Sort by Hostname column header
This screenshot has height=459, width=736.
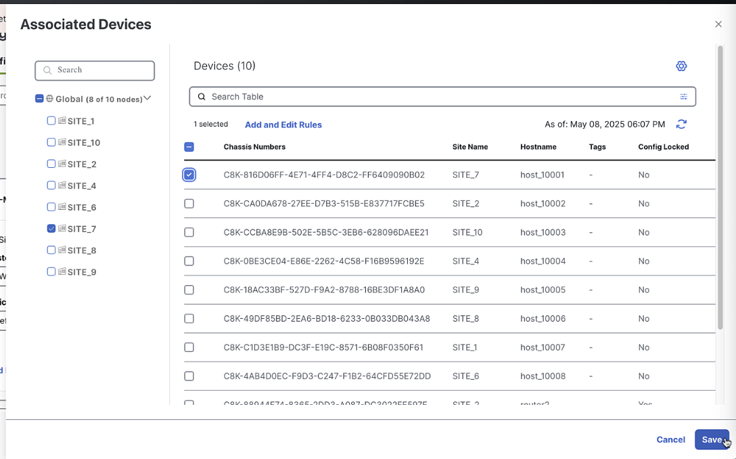point(538,147)
